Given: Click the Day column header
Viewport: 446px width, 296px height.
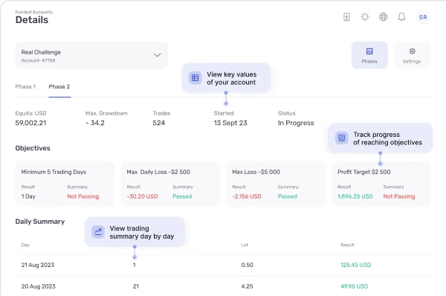Looking at the screenshot, I should pyautogui.click(x=25, y=245).
